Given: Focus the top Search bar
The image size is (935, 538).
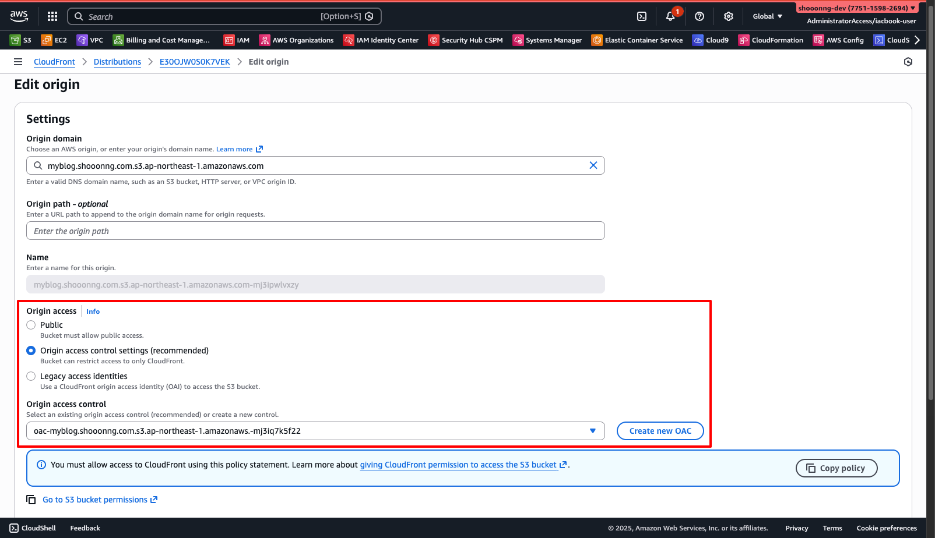Looking at the screenshot, I should (224, 16).
